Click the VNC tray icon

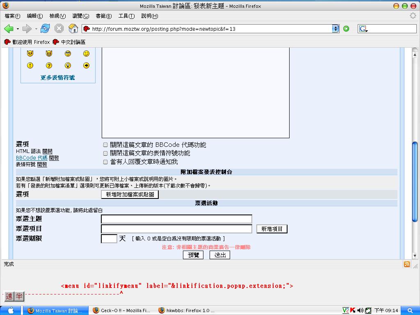click(x=346, y=310)
